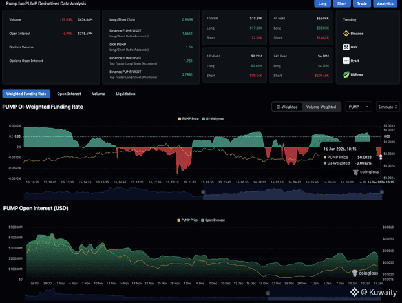402x303 pixels.
Task: Open the 5 minute interval dropdown
Action: click(x=386, y=107)
